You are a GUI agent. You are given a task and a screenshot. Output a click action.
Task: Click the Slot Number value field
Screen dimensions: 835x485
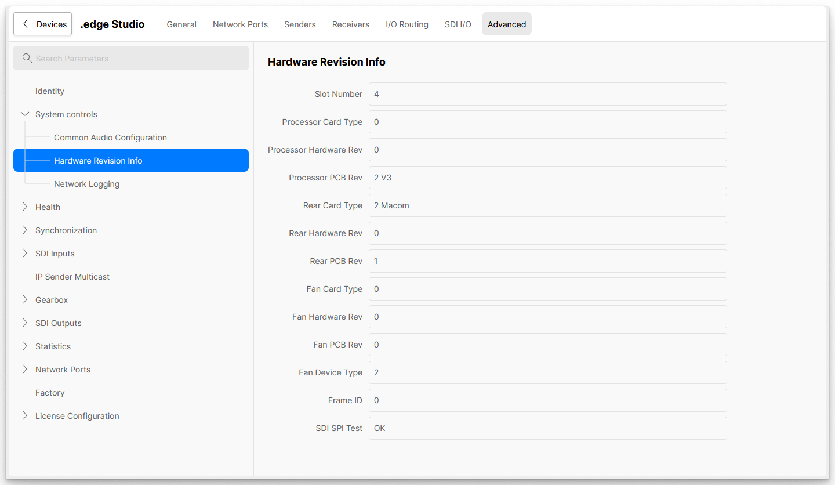pos(547,94)
